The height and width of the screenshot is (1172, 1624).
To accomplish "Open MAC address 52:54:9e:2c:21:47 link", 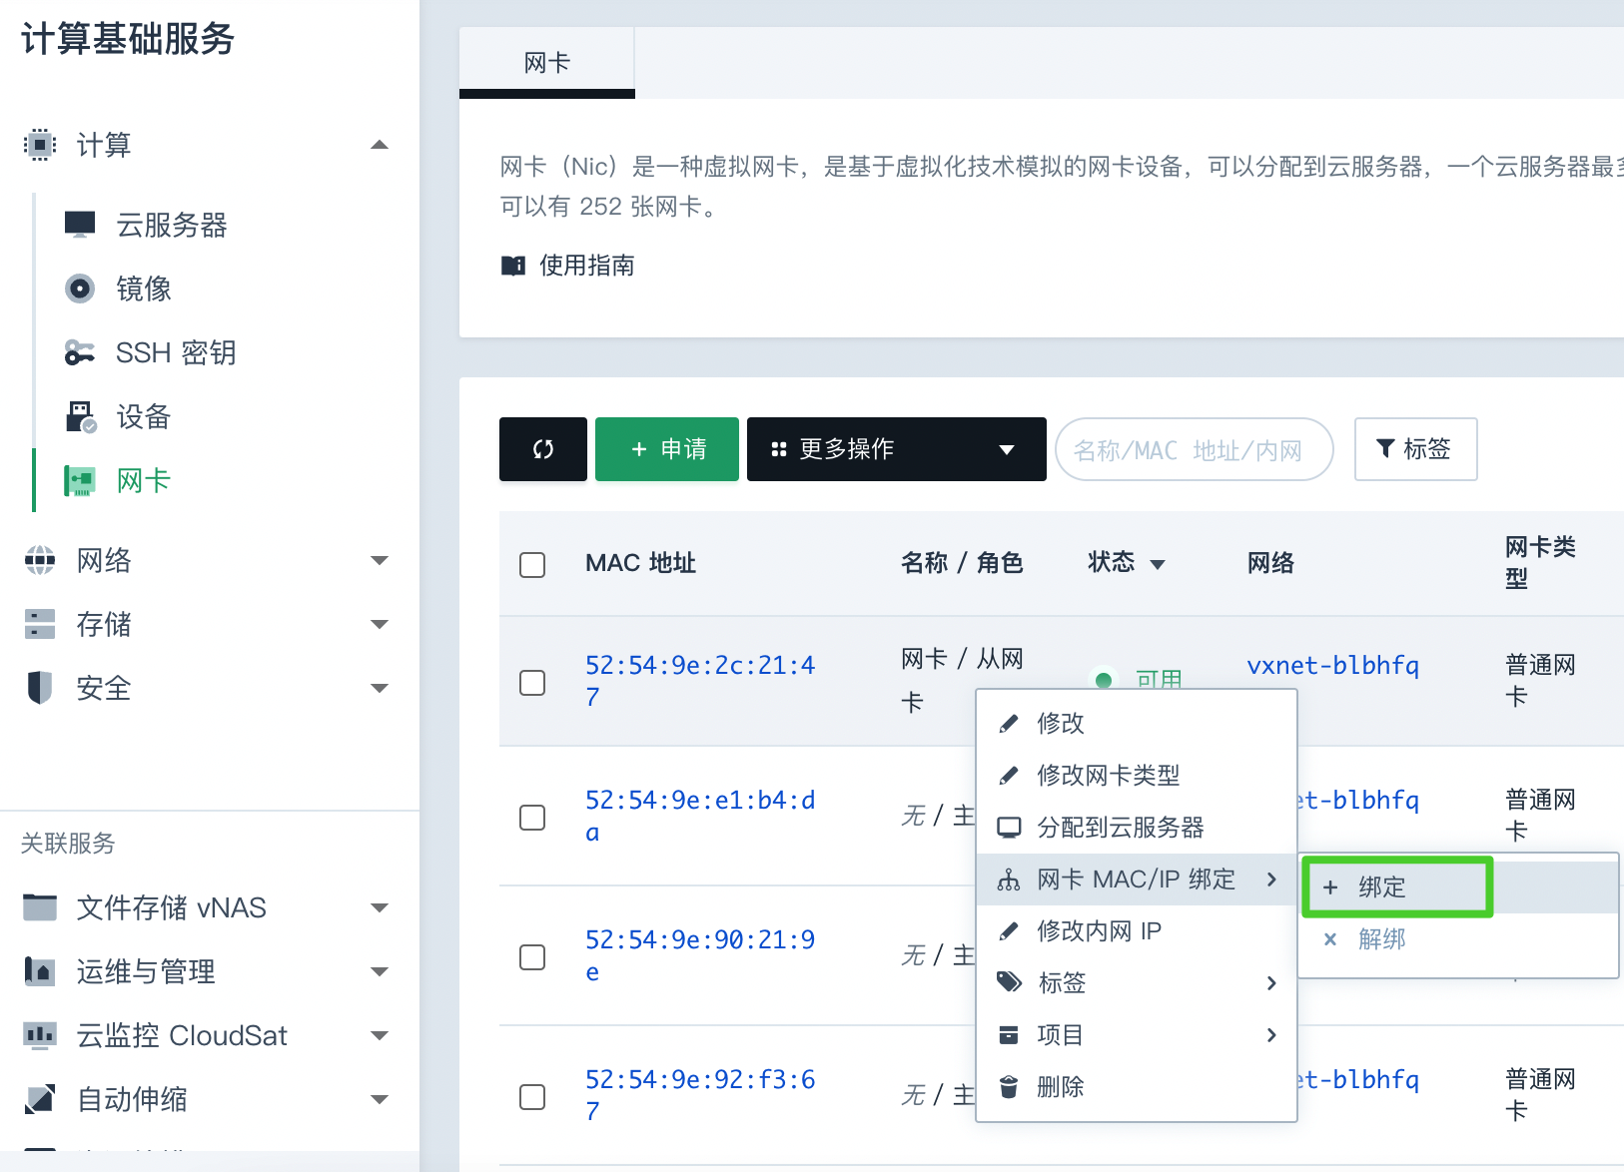I will (700, 681).
